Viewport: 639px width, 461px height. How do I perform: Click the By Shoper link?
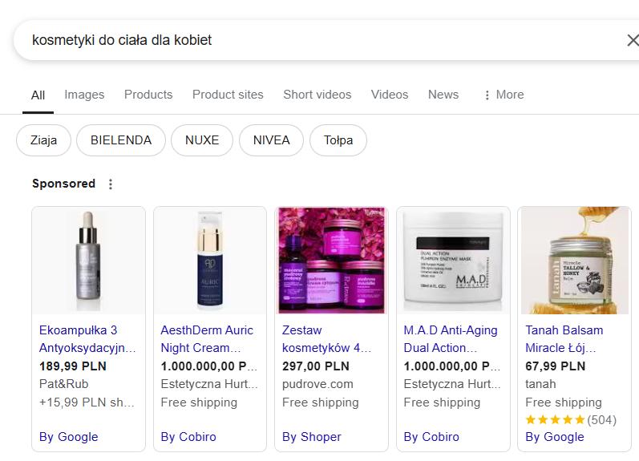click(311, 437)
